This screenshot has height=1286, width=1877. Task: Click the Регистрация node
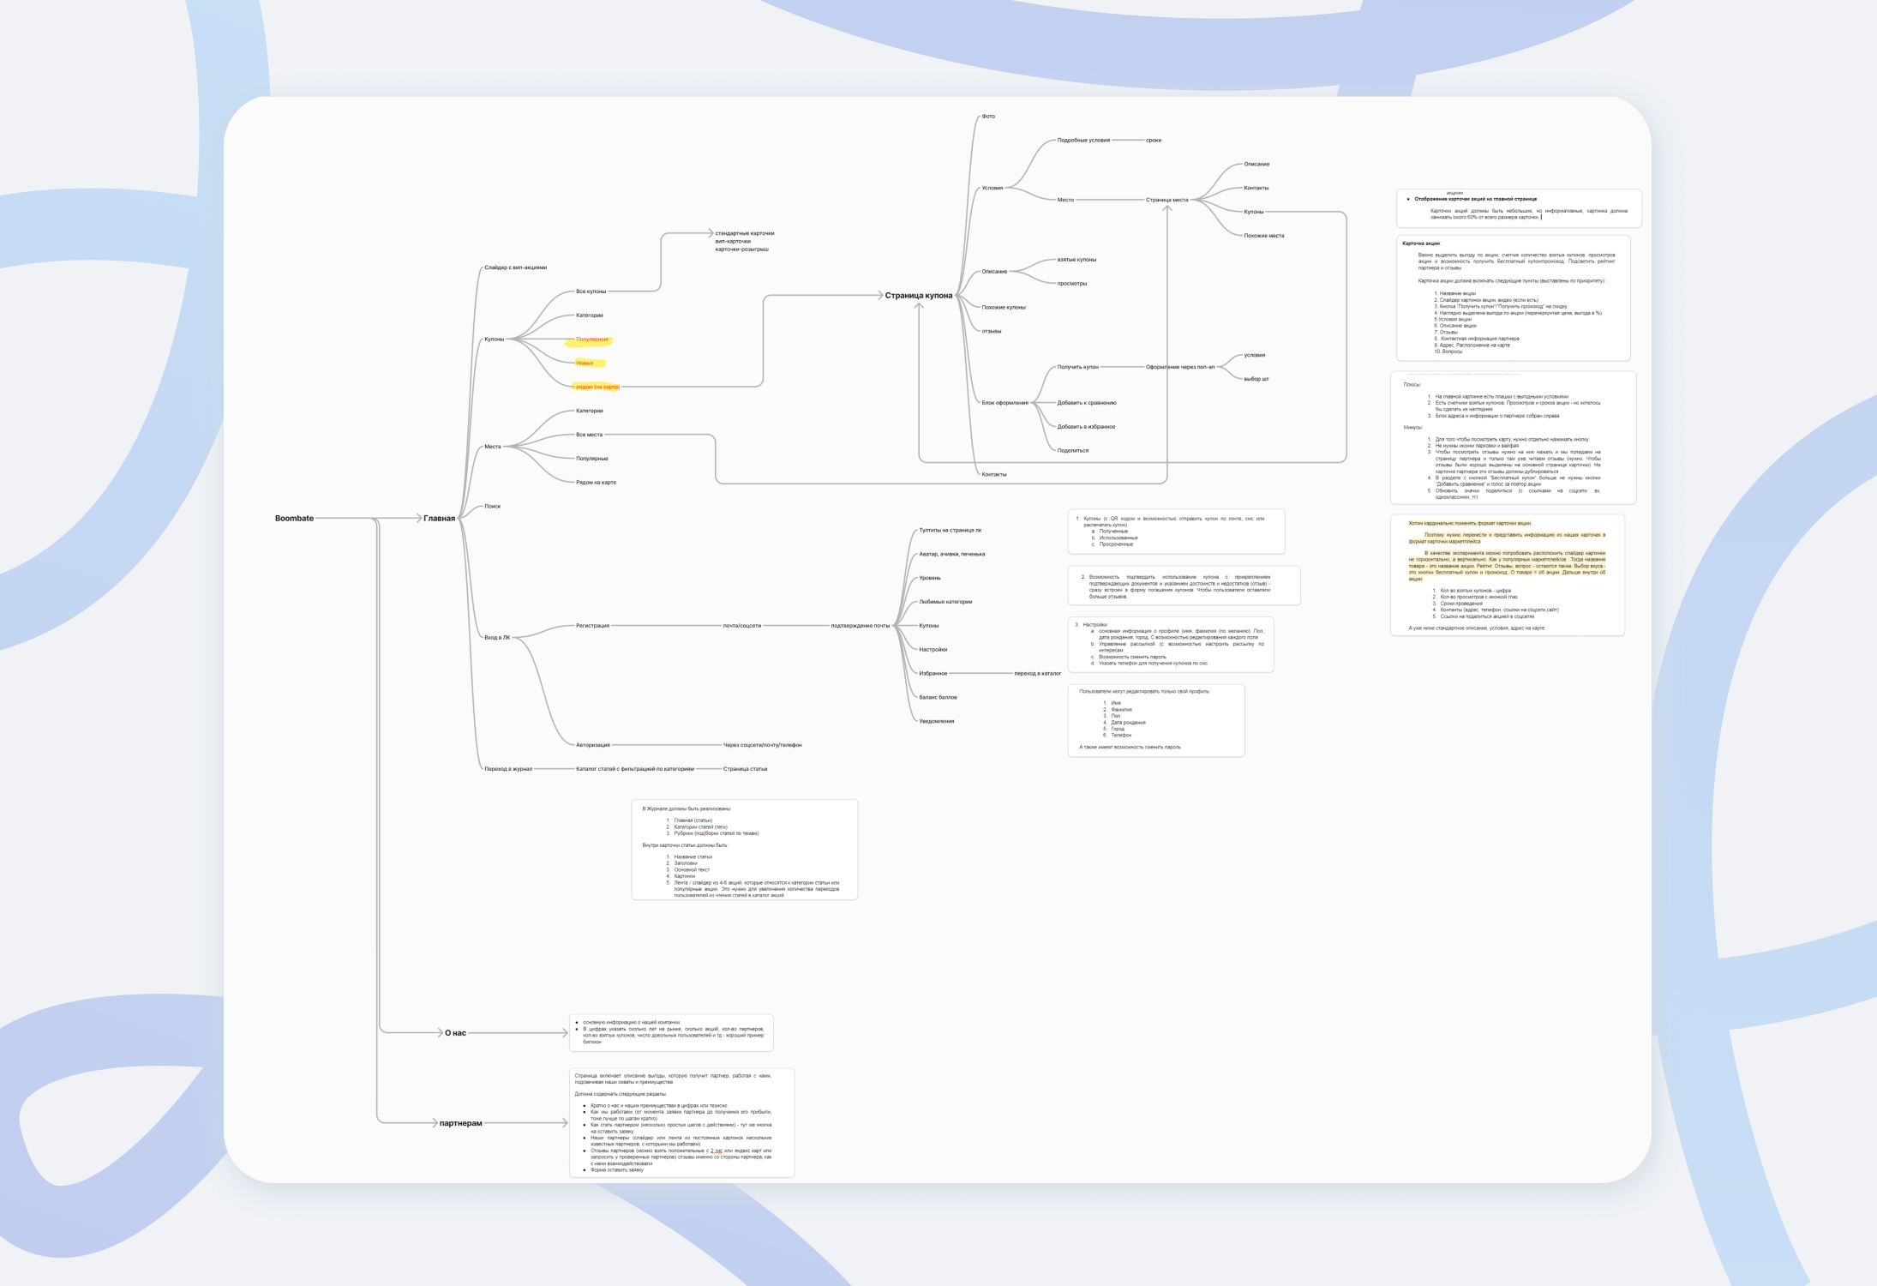click(x=592, y=625)
